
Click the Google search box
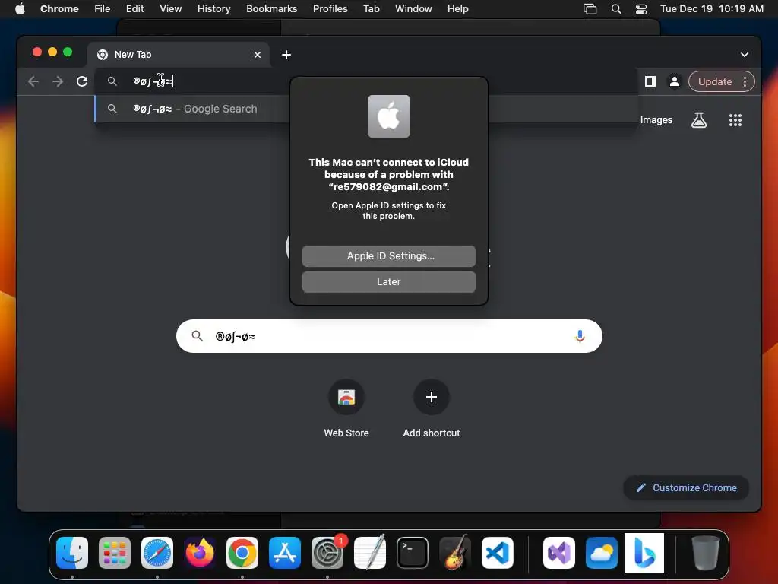[x=389, y=336]
